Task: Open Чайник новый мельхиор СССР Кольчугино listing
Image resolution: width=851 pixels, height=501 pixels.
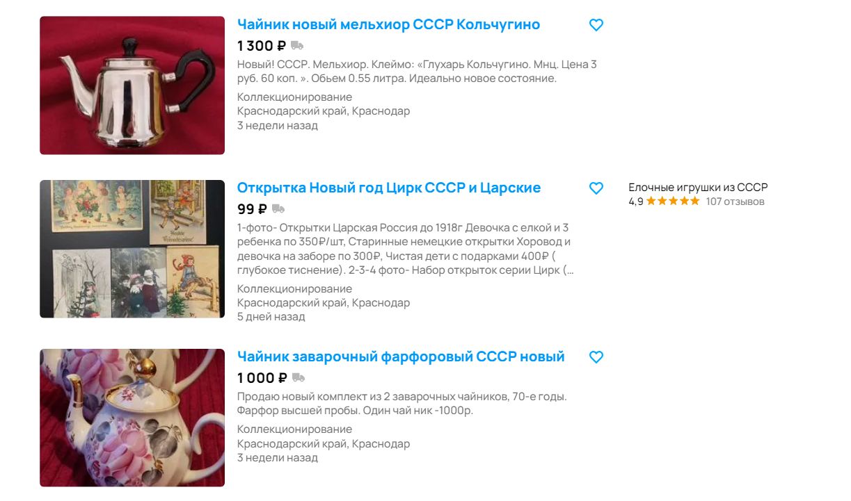Action: (388, 24)
